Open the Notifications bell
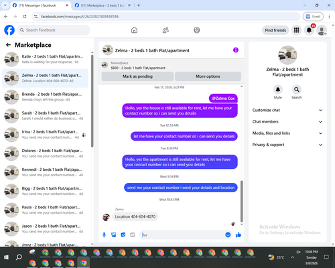This screenshot has width=335, height=268. (x=309, y=30)
